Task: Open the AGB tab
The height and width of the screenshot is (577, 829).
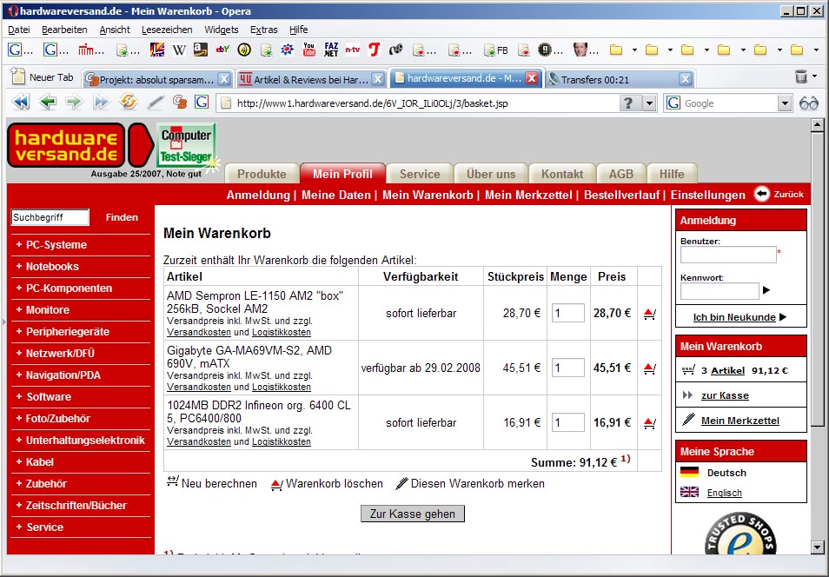Action: tap(620, 174)
